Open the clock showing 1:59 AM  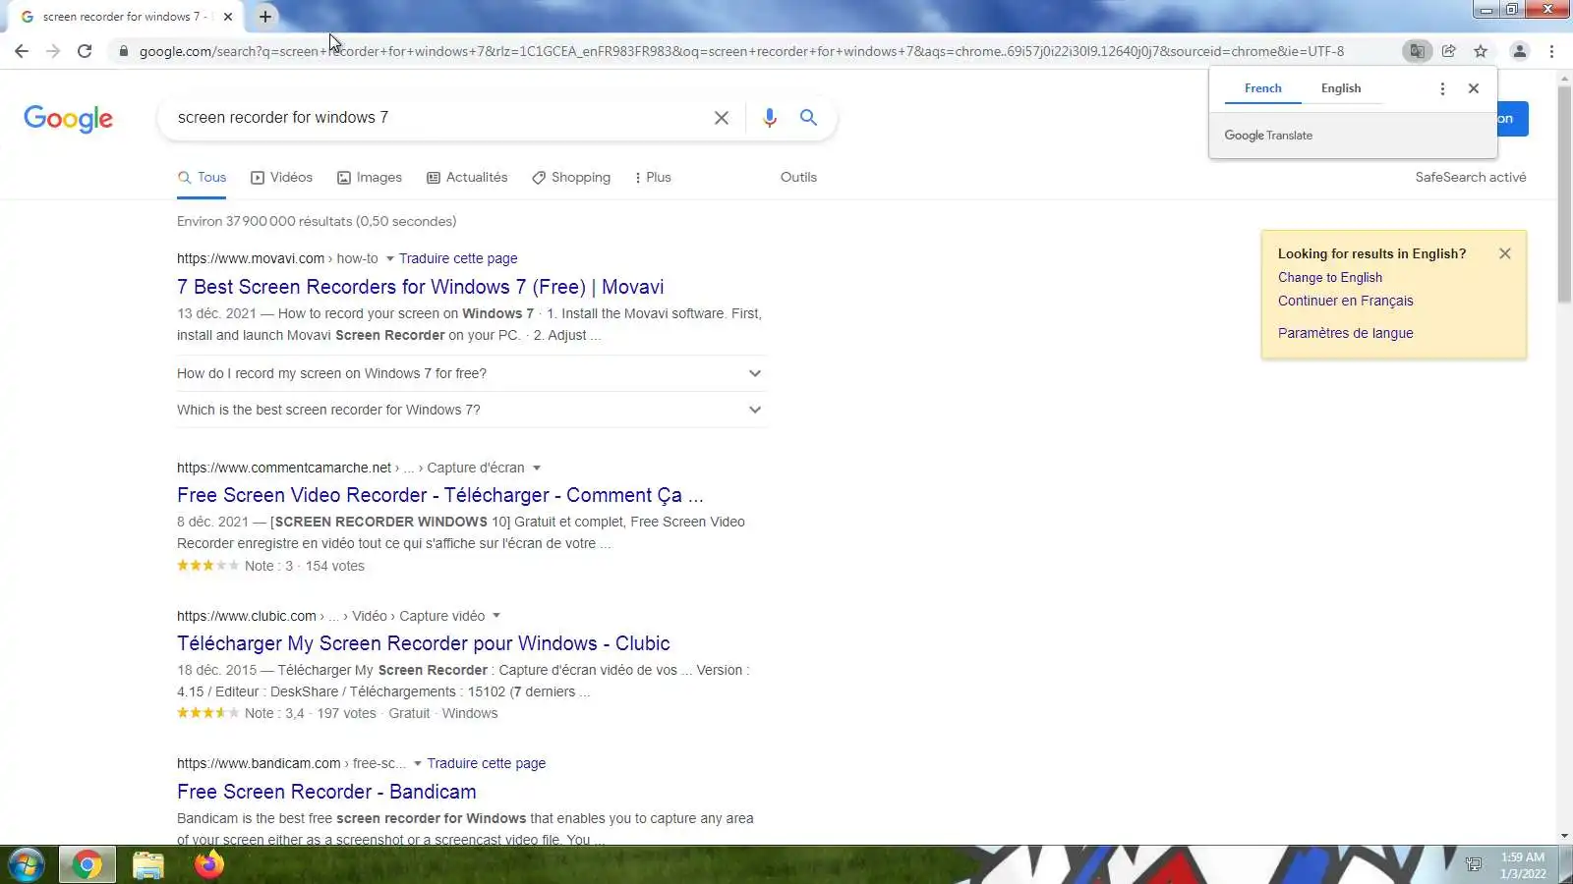(x=1523, y=865)
